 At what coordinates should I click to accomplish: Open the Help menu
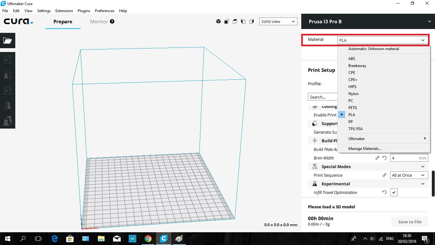[x=123, y=11]
